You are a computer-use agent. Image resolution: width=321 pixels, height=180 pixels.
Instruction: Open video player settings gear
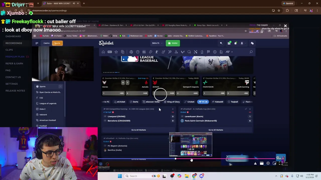tap(268, 163)
